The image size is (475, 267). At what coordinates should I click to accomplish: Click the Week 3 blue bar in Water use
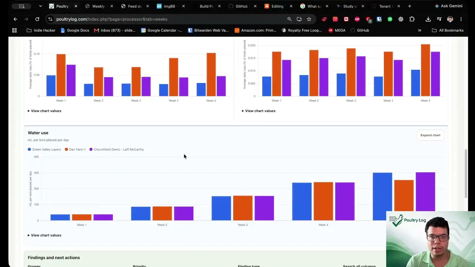[x=221, y=208]
